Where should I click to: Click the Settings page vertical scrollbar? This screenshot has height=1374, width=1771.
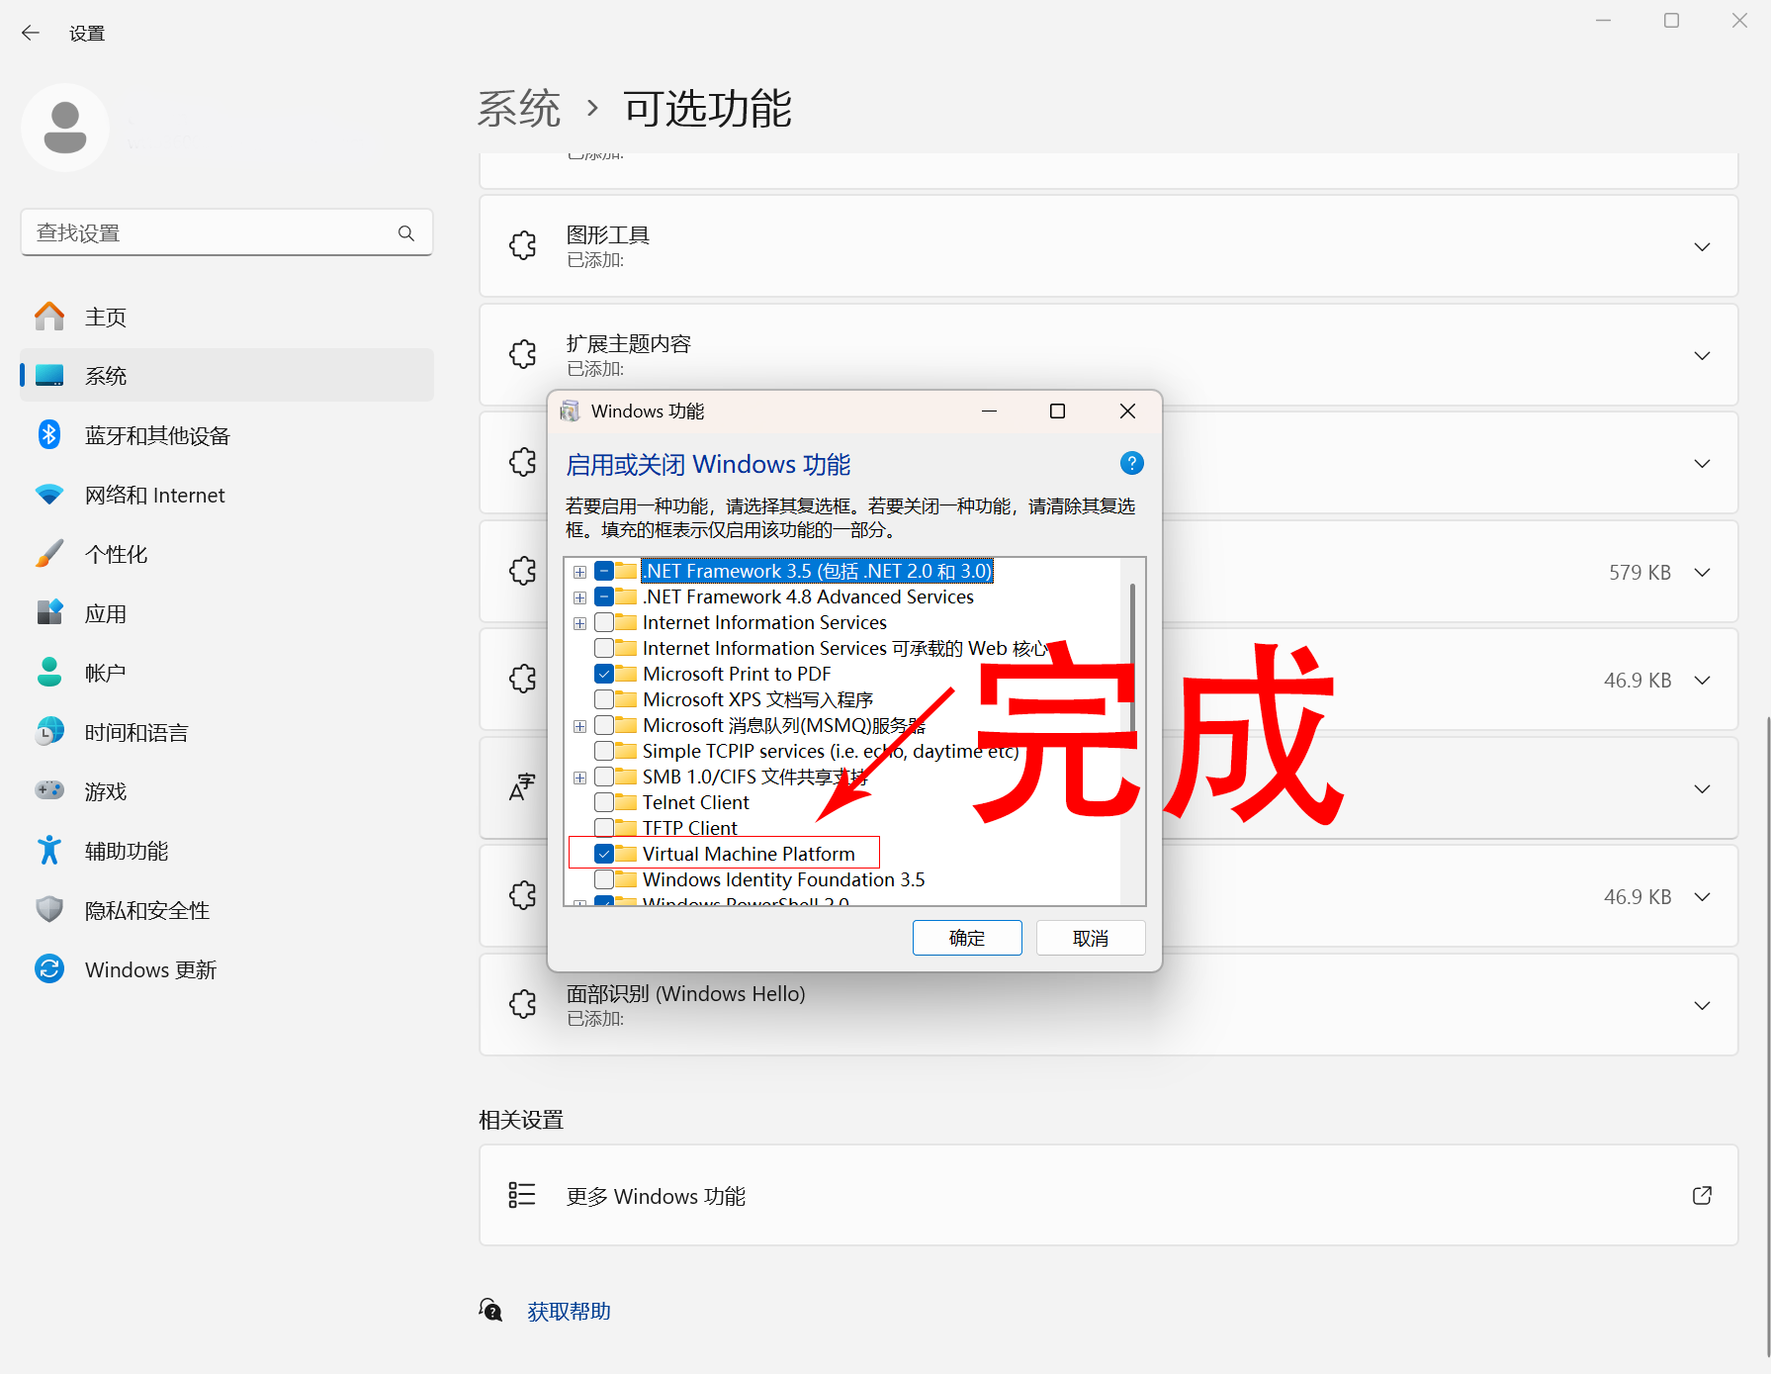(1766, 1037)
